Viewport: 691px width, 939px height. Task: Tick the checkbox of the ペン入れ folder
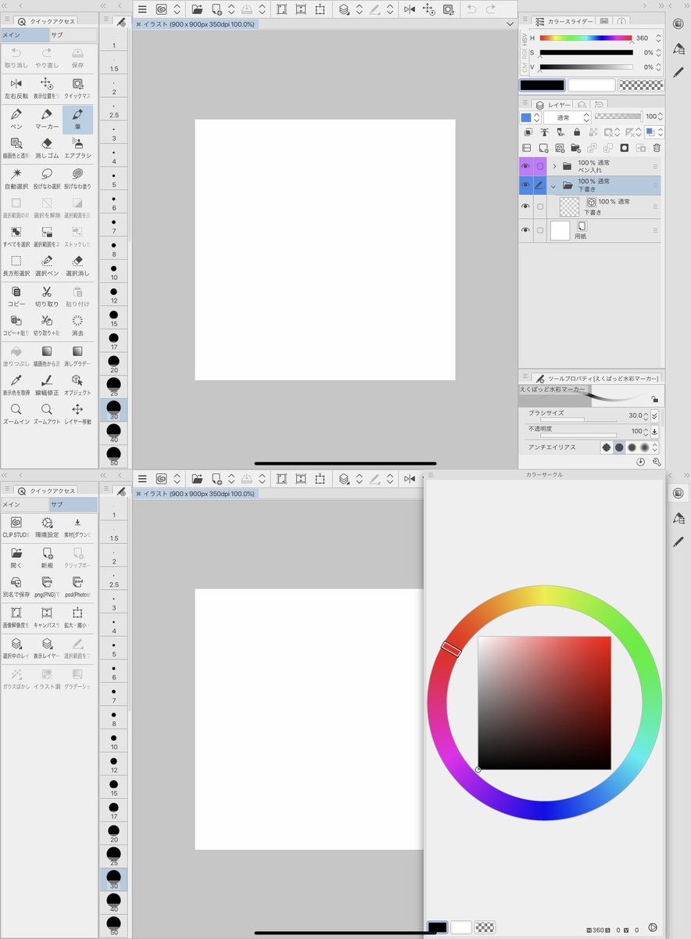pyautogui.click(x=539, y=166)
